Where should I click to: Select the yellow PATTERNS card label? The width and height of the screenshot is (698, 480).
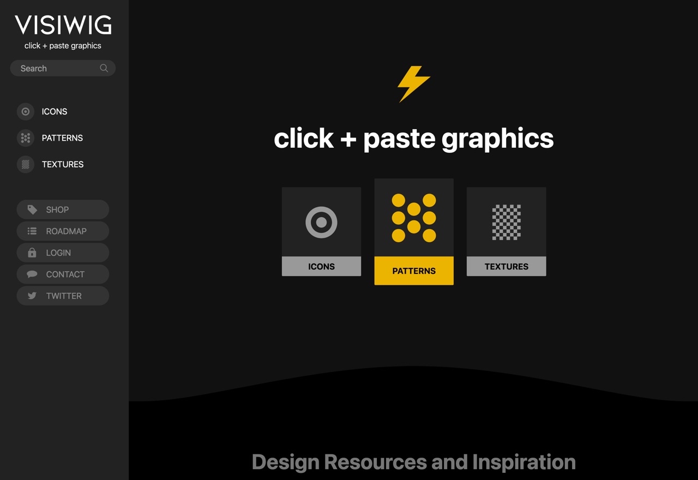coord(414,271)
